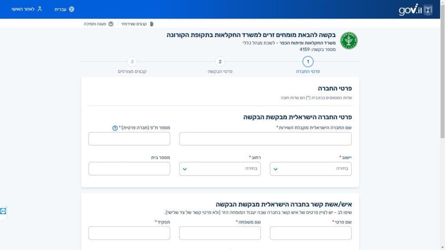Click the לאזור האישי link
445x250 pixels.
click(x=23, y=10)
